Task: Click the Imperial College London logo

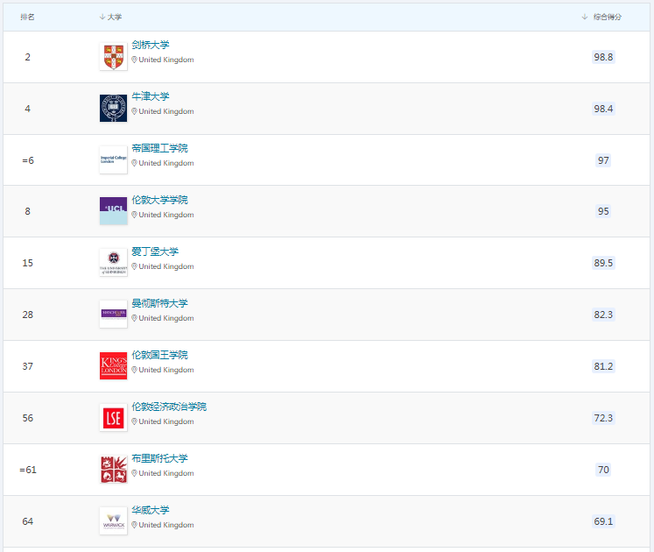Action: point(113,160)
